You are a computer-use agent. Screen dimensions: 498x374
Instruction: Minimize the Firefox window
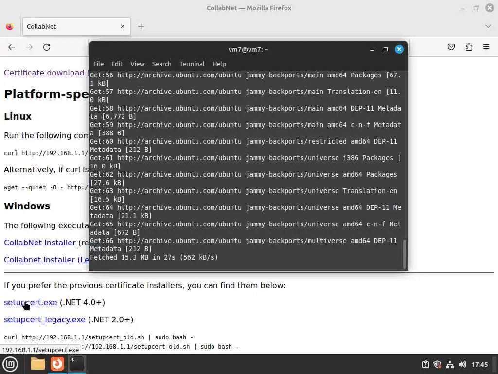point(462,8)
